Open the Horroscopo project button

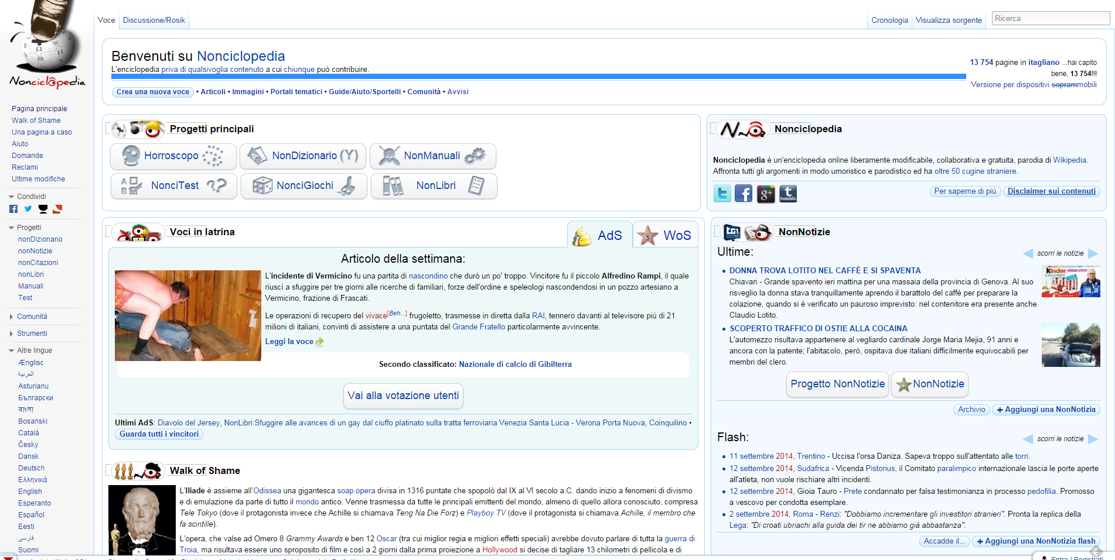[173, 156]
